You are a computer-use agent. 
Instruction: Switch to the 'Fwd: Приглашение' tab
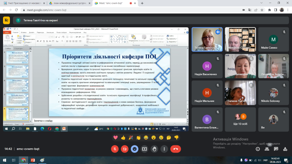(x=24, y=3)
